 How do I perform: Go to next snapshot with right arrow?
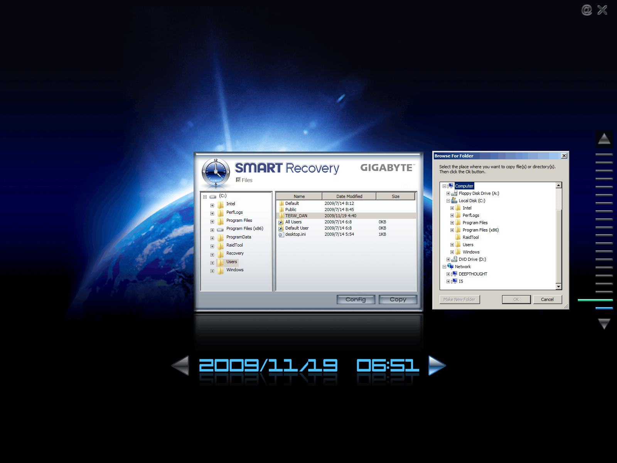(x=437, y=365)
